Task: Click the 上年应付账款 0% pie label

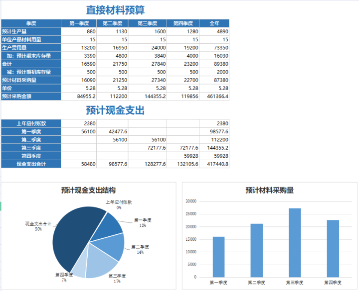Action: pyautogui.click(x=119, y=204)
